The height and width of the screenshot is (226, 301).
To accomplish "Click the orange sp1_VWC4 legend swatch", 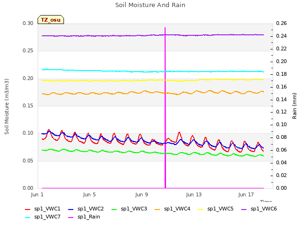I will click(x=158, y=209).
